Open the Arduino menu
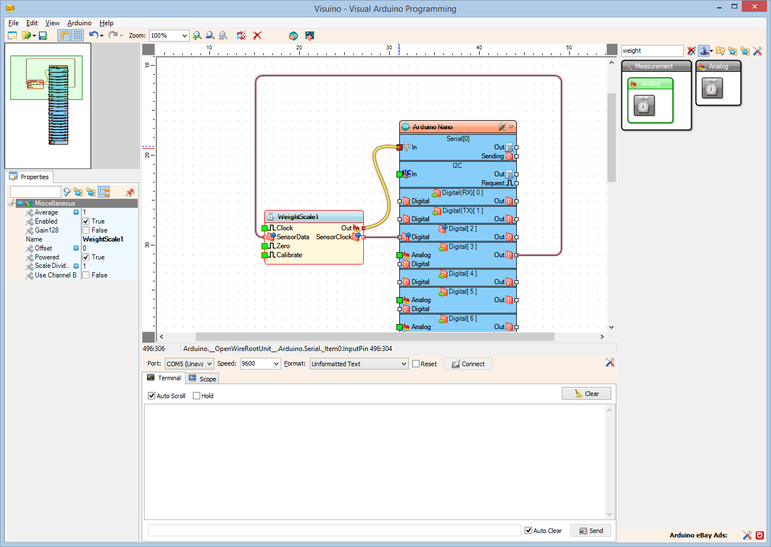The height and width of the screenshot is (547, 771). coord(79,23)
